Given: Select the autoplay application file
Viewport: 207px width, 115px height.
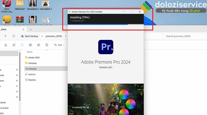Looking at the screenshot, I should point(33,69).
